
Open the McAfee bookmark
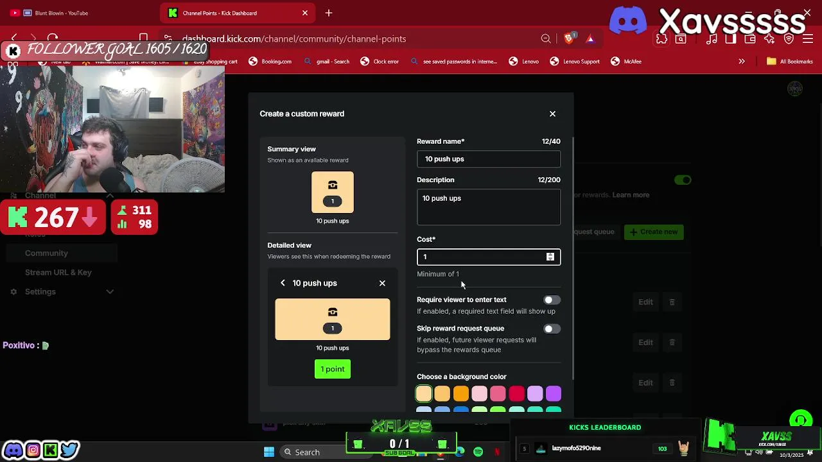click(x=626, y=62)
